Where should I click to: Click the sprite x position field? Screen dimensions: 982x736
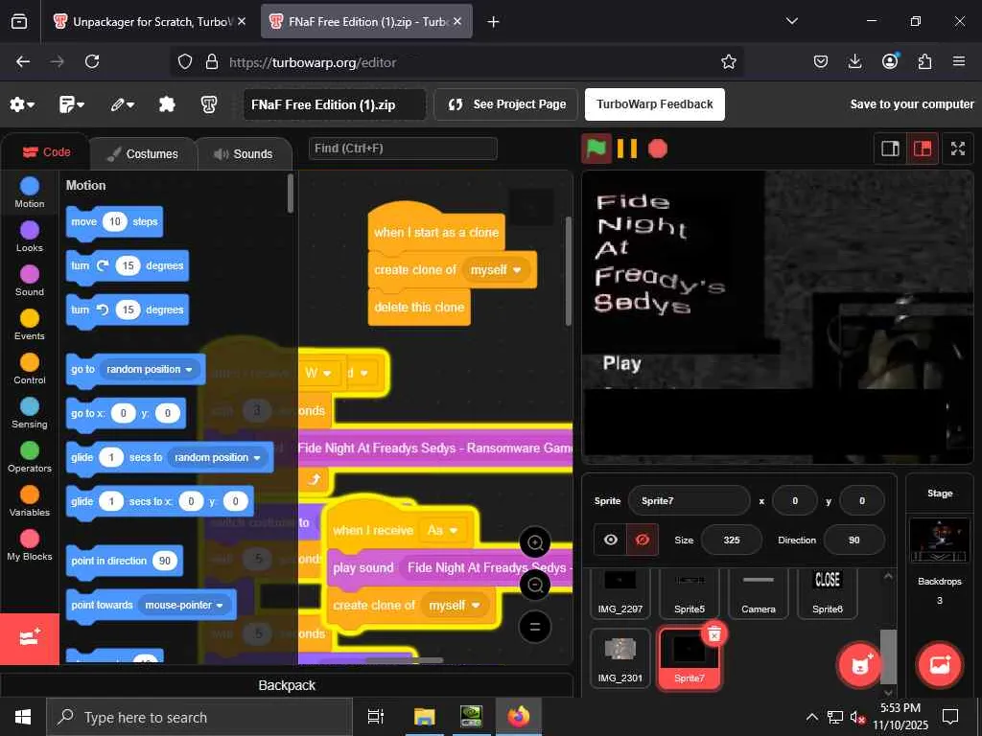(x=795, y=500)
